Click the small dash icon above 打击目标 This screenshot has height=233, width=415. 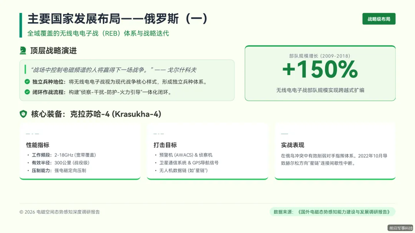point(159,134)
